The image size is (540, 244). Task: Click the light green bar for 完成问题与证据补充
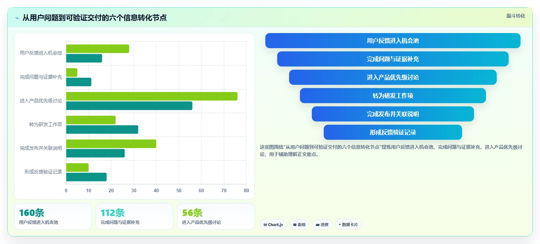click(72, 73)
